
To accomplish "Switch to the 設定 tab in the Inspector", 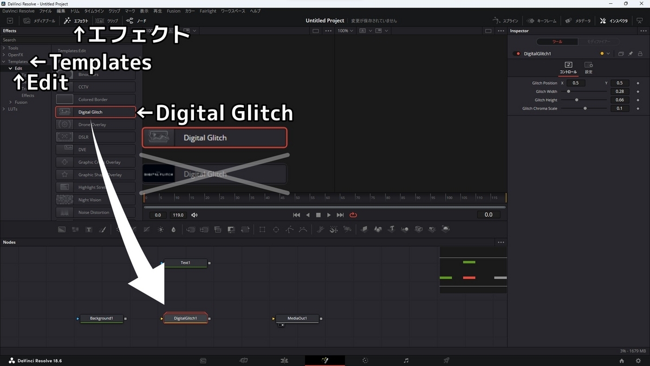I will coord(589,68).
